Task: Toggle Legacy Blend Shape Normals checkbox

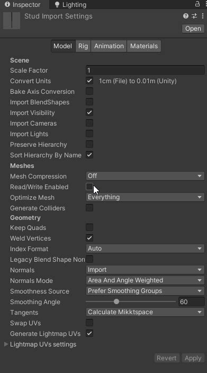Action: pos(89,259)
